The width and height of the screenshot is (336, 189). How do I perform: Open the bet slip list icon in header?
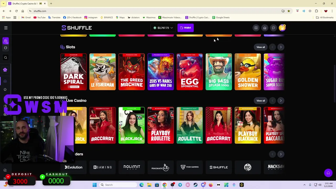click(256, 28)
